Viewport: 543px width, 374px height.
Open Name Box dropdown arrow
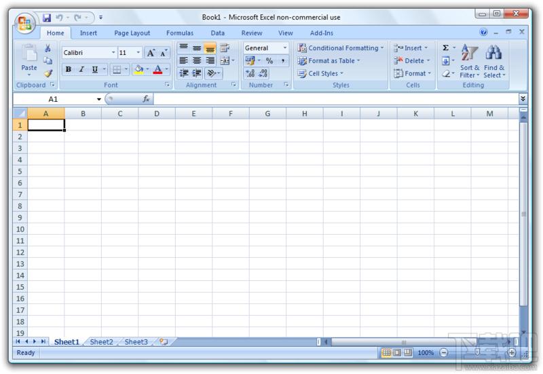pyautogui.click(x=98, y=99)
